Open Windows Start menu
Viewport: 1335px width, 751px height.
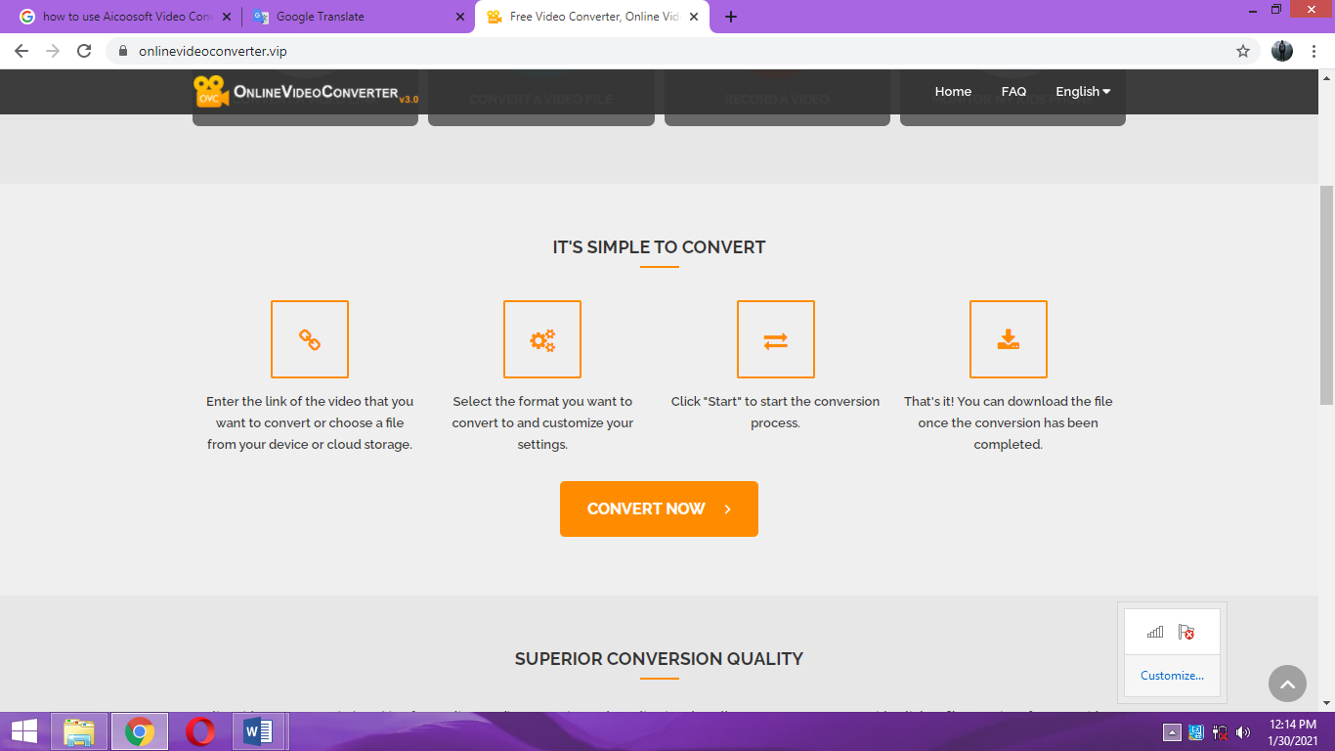click(x=23, y=731)
